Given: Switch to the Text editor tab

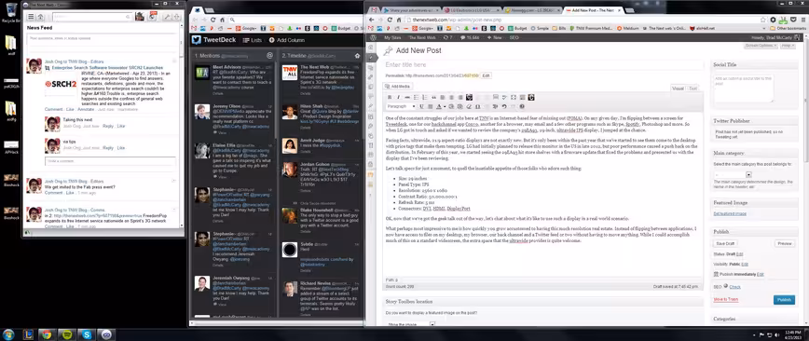Looking at the screenshot, I should 692,89.
